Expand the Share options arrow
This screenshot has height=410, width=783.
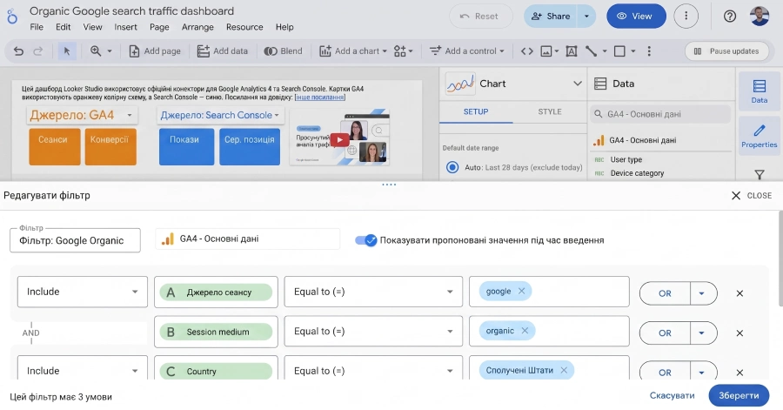tap(586, 17)
